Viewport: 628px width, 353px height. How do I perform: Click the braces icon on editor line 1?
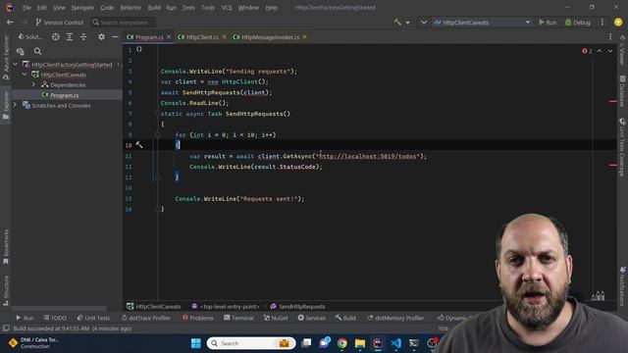(x=139, y=49)
